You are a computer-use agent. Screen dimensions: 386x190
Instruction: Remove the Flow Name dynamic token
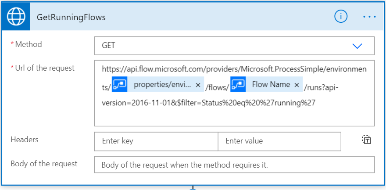tap(297, 85)
